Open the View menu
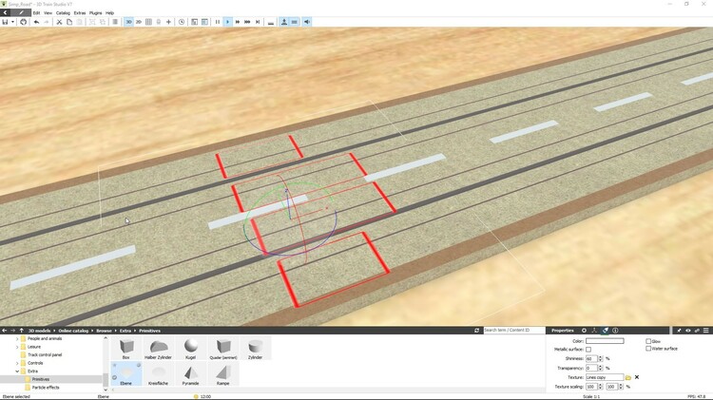Screen dimensions: 713x400 click(48, 13)
